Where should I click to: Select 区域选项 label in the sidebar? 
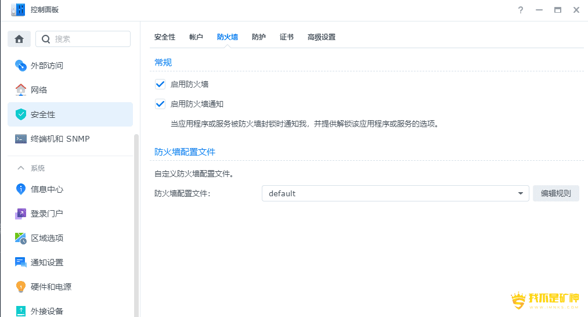[x=47, y=238]
